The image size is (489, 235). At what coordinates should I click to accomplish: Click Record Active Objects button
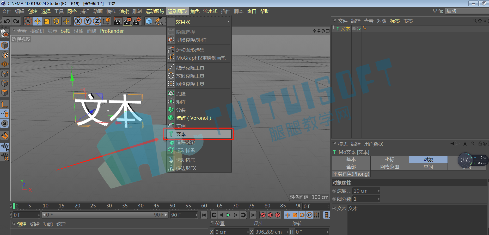pos(263,215)
